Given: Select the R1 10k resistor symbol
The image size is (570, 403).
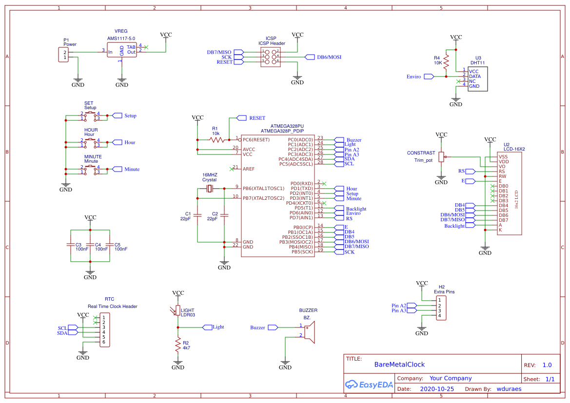Looking at the screenshot, I should tap(216, 139).
